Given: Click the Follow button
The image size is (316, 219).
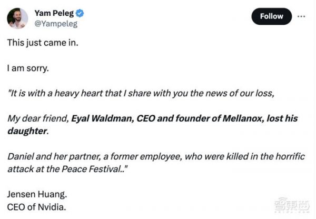Looking at the screenshot, I should (271, 16).
